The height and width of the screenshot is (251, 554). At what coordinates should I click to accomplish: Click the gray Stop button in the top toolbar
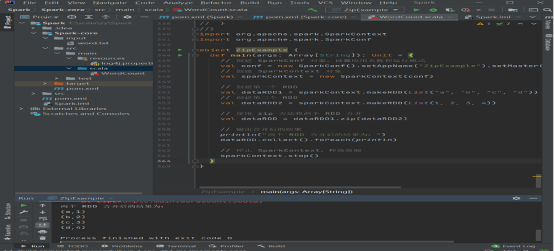(x=490, y=10)
